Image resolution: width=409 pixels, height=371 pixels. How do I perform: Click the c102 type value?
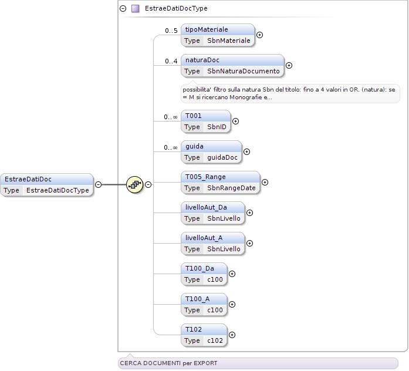(x=215, y=340)
